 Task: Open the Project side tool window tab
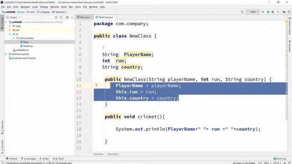2,23
